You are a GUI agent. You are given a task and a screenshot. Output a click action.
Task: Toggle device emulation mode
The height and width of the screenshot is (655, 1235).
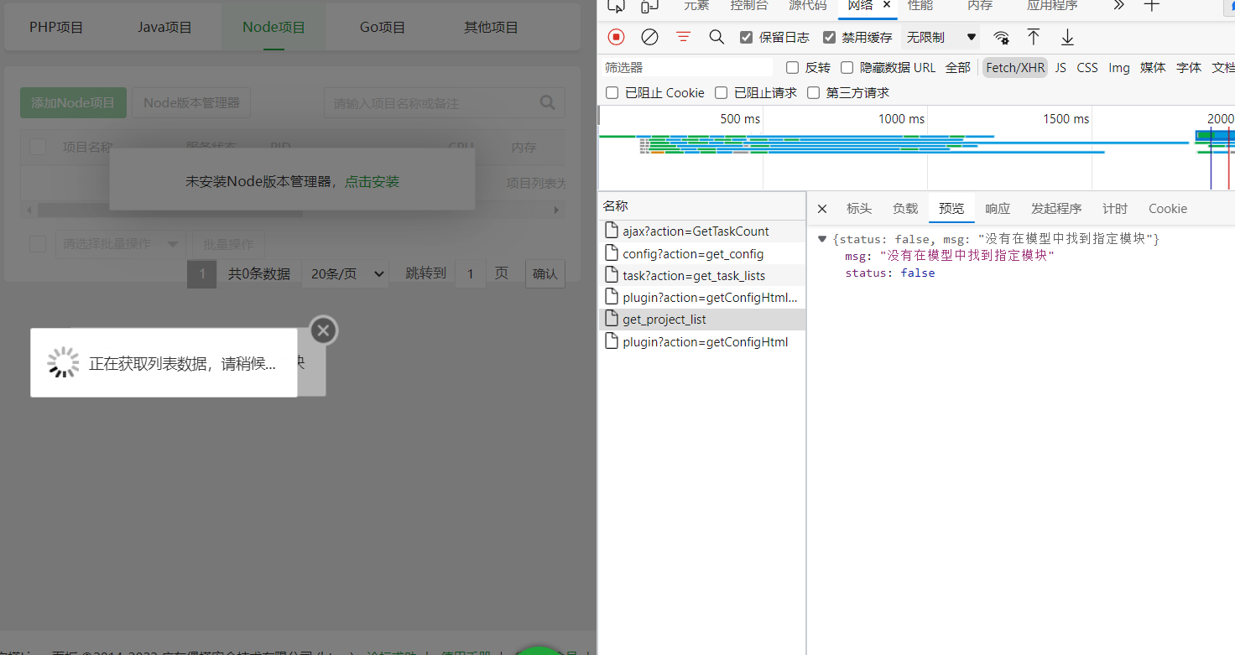coord(649,6)
